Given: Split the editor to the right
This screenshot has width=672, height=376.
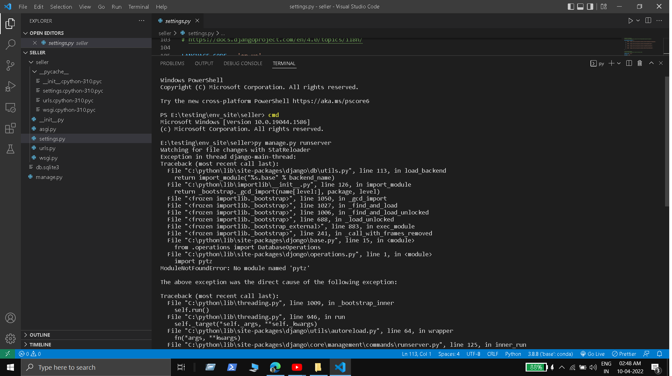Looking at the screenshot, I should point(648,21).
